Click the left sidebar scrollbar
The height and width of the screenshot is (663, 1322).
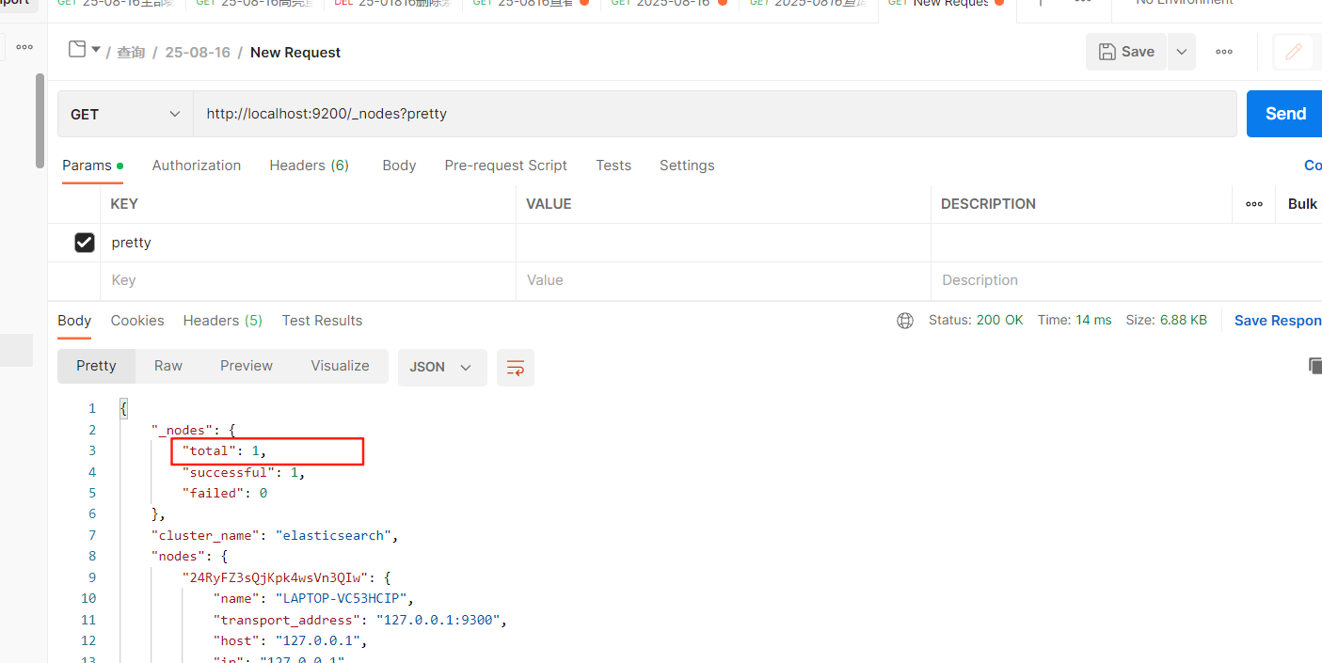click(40, 120)
